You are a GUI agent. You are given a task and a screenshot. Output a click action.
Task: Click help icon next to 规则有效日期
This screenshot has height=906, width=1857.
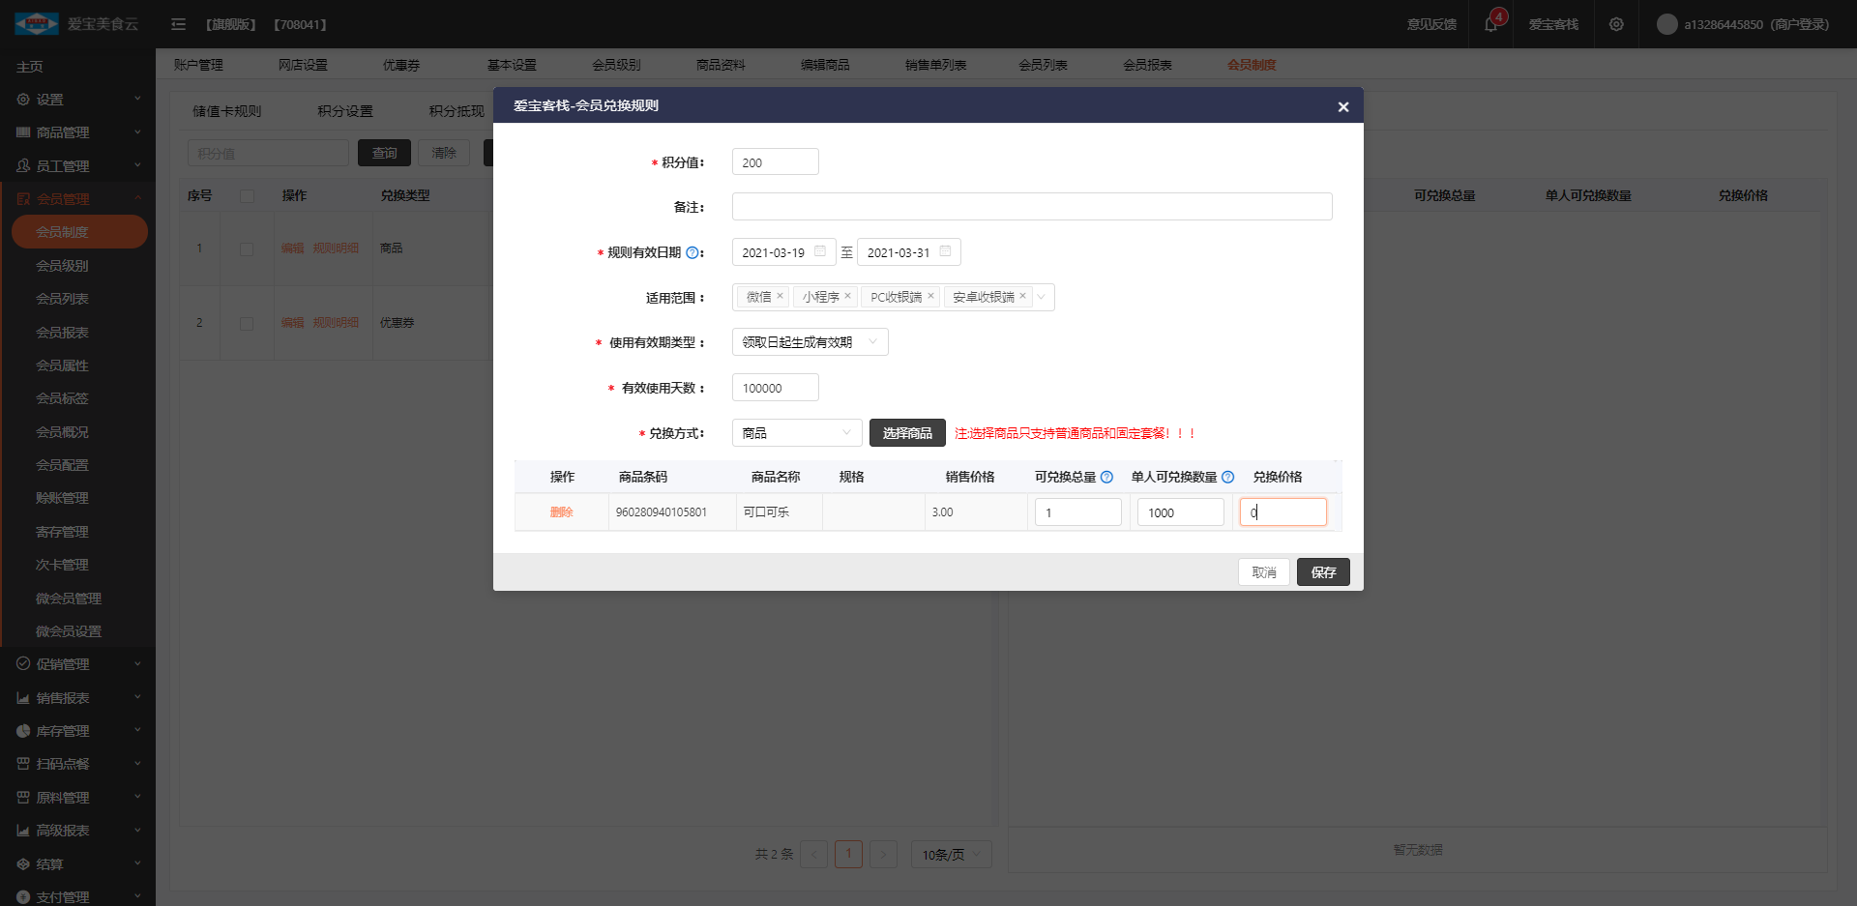point(692,253)
